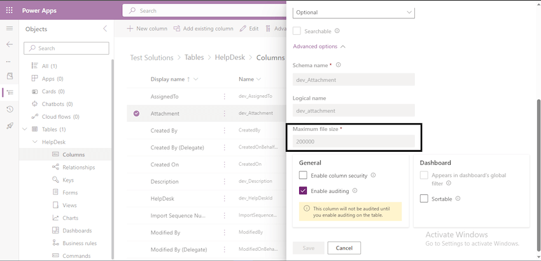Click the hamburger menu icon in left rail
The width and height of the screenshot is (541, 261).
9,29
